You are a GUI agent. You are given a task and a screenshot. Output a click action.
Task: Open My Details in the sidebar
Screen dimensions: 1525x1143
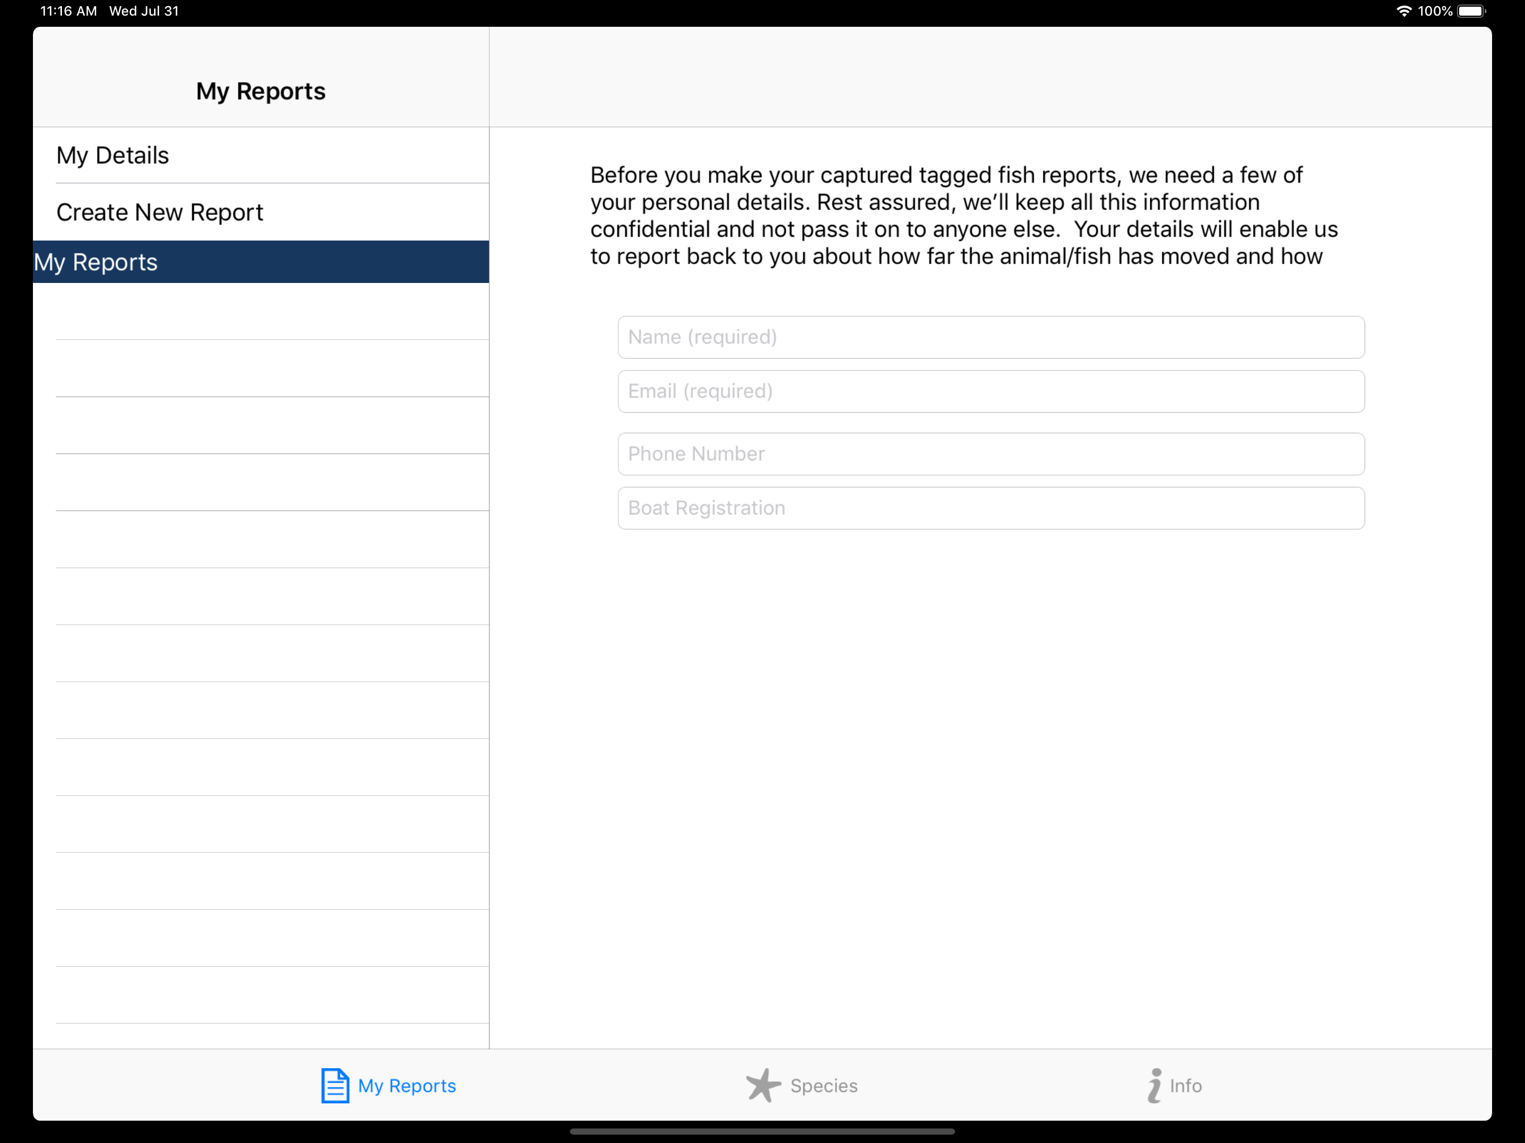[261, 155]
